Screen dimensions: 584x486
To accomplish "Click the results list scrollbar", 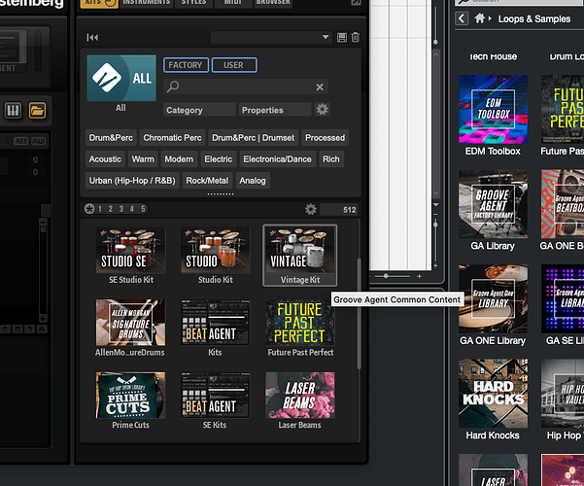I will 359,313.
